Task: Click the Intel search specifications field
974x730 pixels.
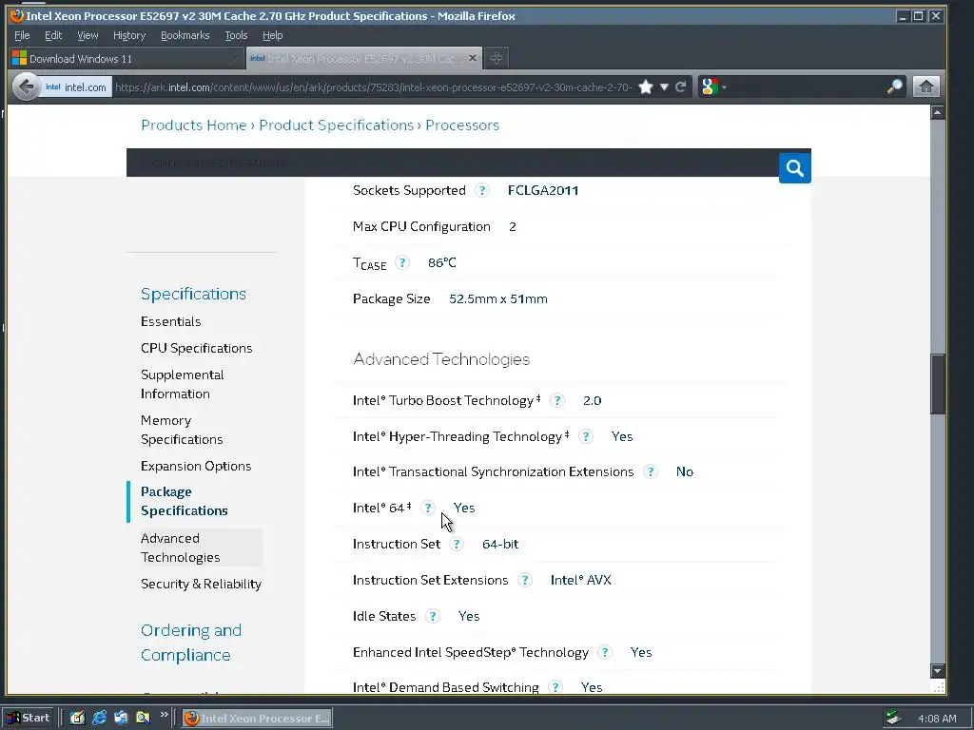Action: pyautogui.click(x=453, y=163)
